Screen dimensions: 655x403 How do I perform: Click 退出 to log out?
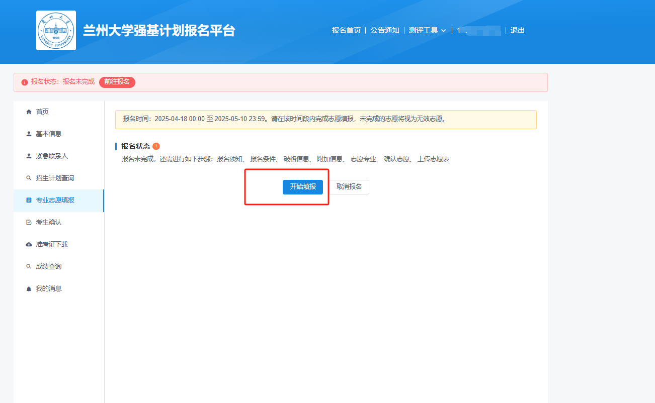[x=517, y=30]
